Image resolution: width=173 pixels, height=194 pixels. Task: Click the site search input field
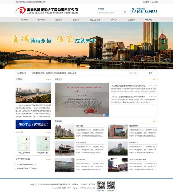point(110,12)
